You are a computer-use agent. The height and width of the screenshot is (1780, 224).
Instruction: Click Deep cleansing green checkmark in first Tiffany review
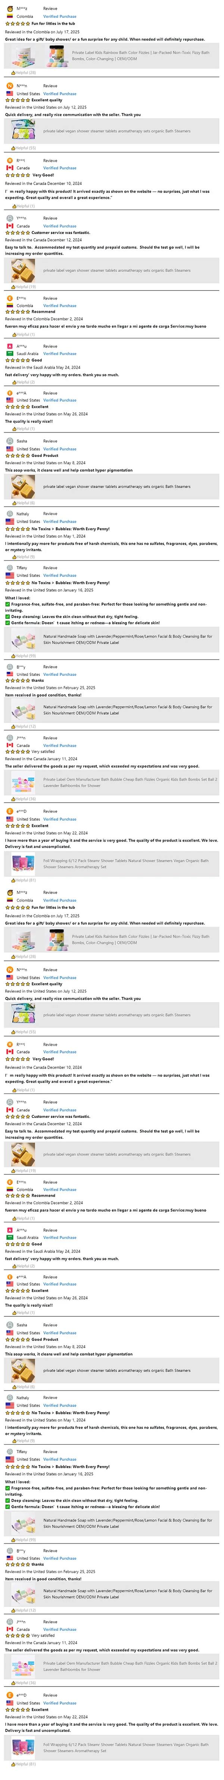[x=7, y=617]
